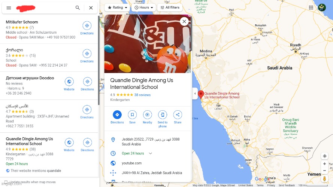Click the search magnifier icon
The image size is (333, 187).
click(78, 8)
